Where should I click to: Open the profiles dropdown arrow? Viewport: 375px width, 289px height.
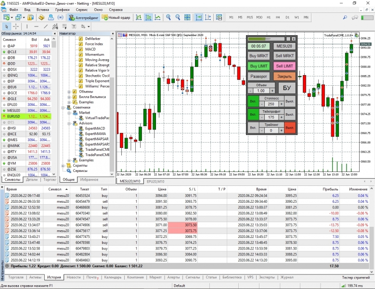click(24, 17)
